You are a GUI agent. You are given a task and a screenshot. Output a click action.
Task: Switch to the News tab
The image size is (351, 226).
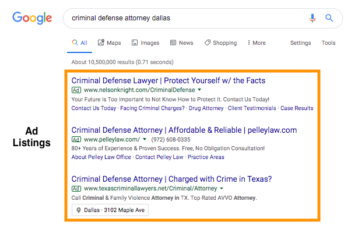182,43
